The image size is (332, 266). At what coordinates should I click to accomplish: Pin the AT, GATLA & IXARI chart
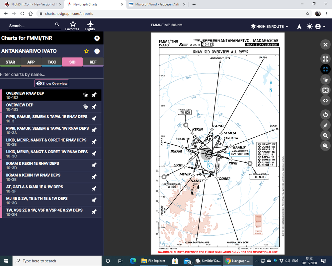(x=94, y=189)
